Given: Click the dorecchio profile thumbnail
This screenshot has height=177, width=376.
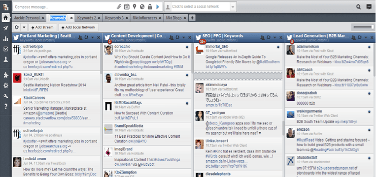Looking at the screenshot, I should pos(108,50).
